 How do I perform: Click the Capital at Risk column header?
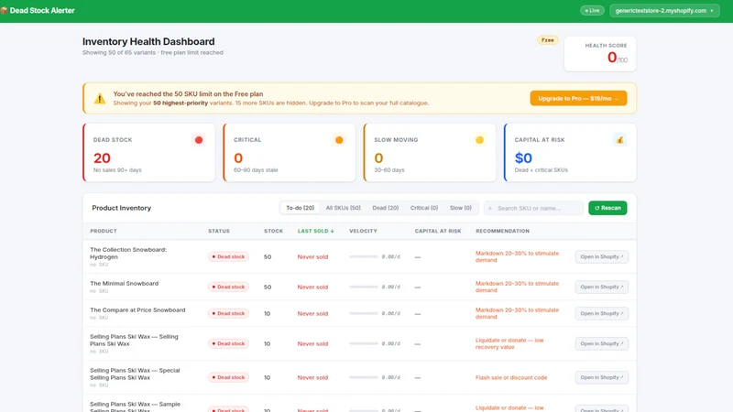438,231
